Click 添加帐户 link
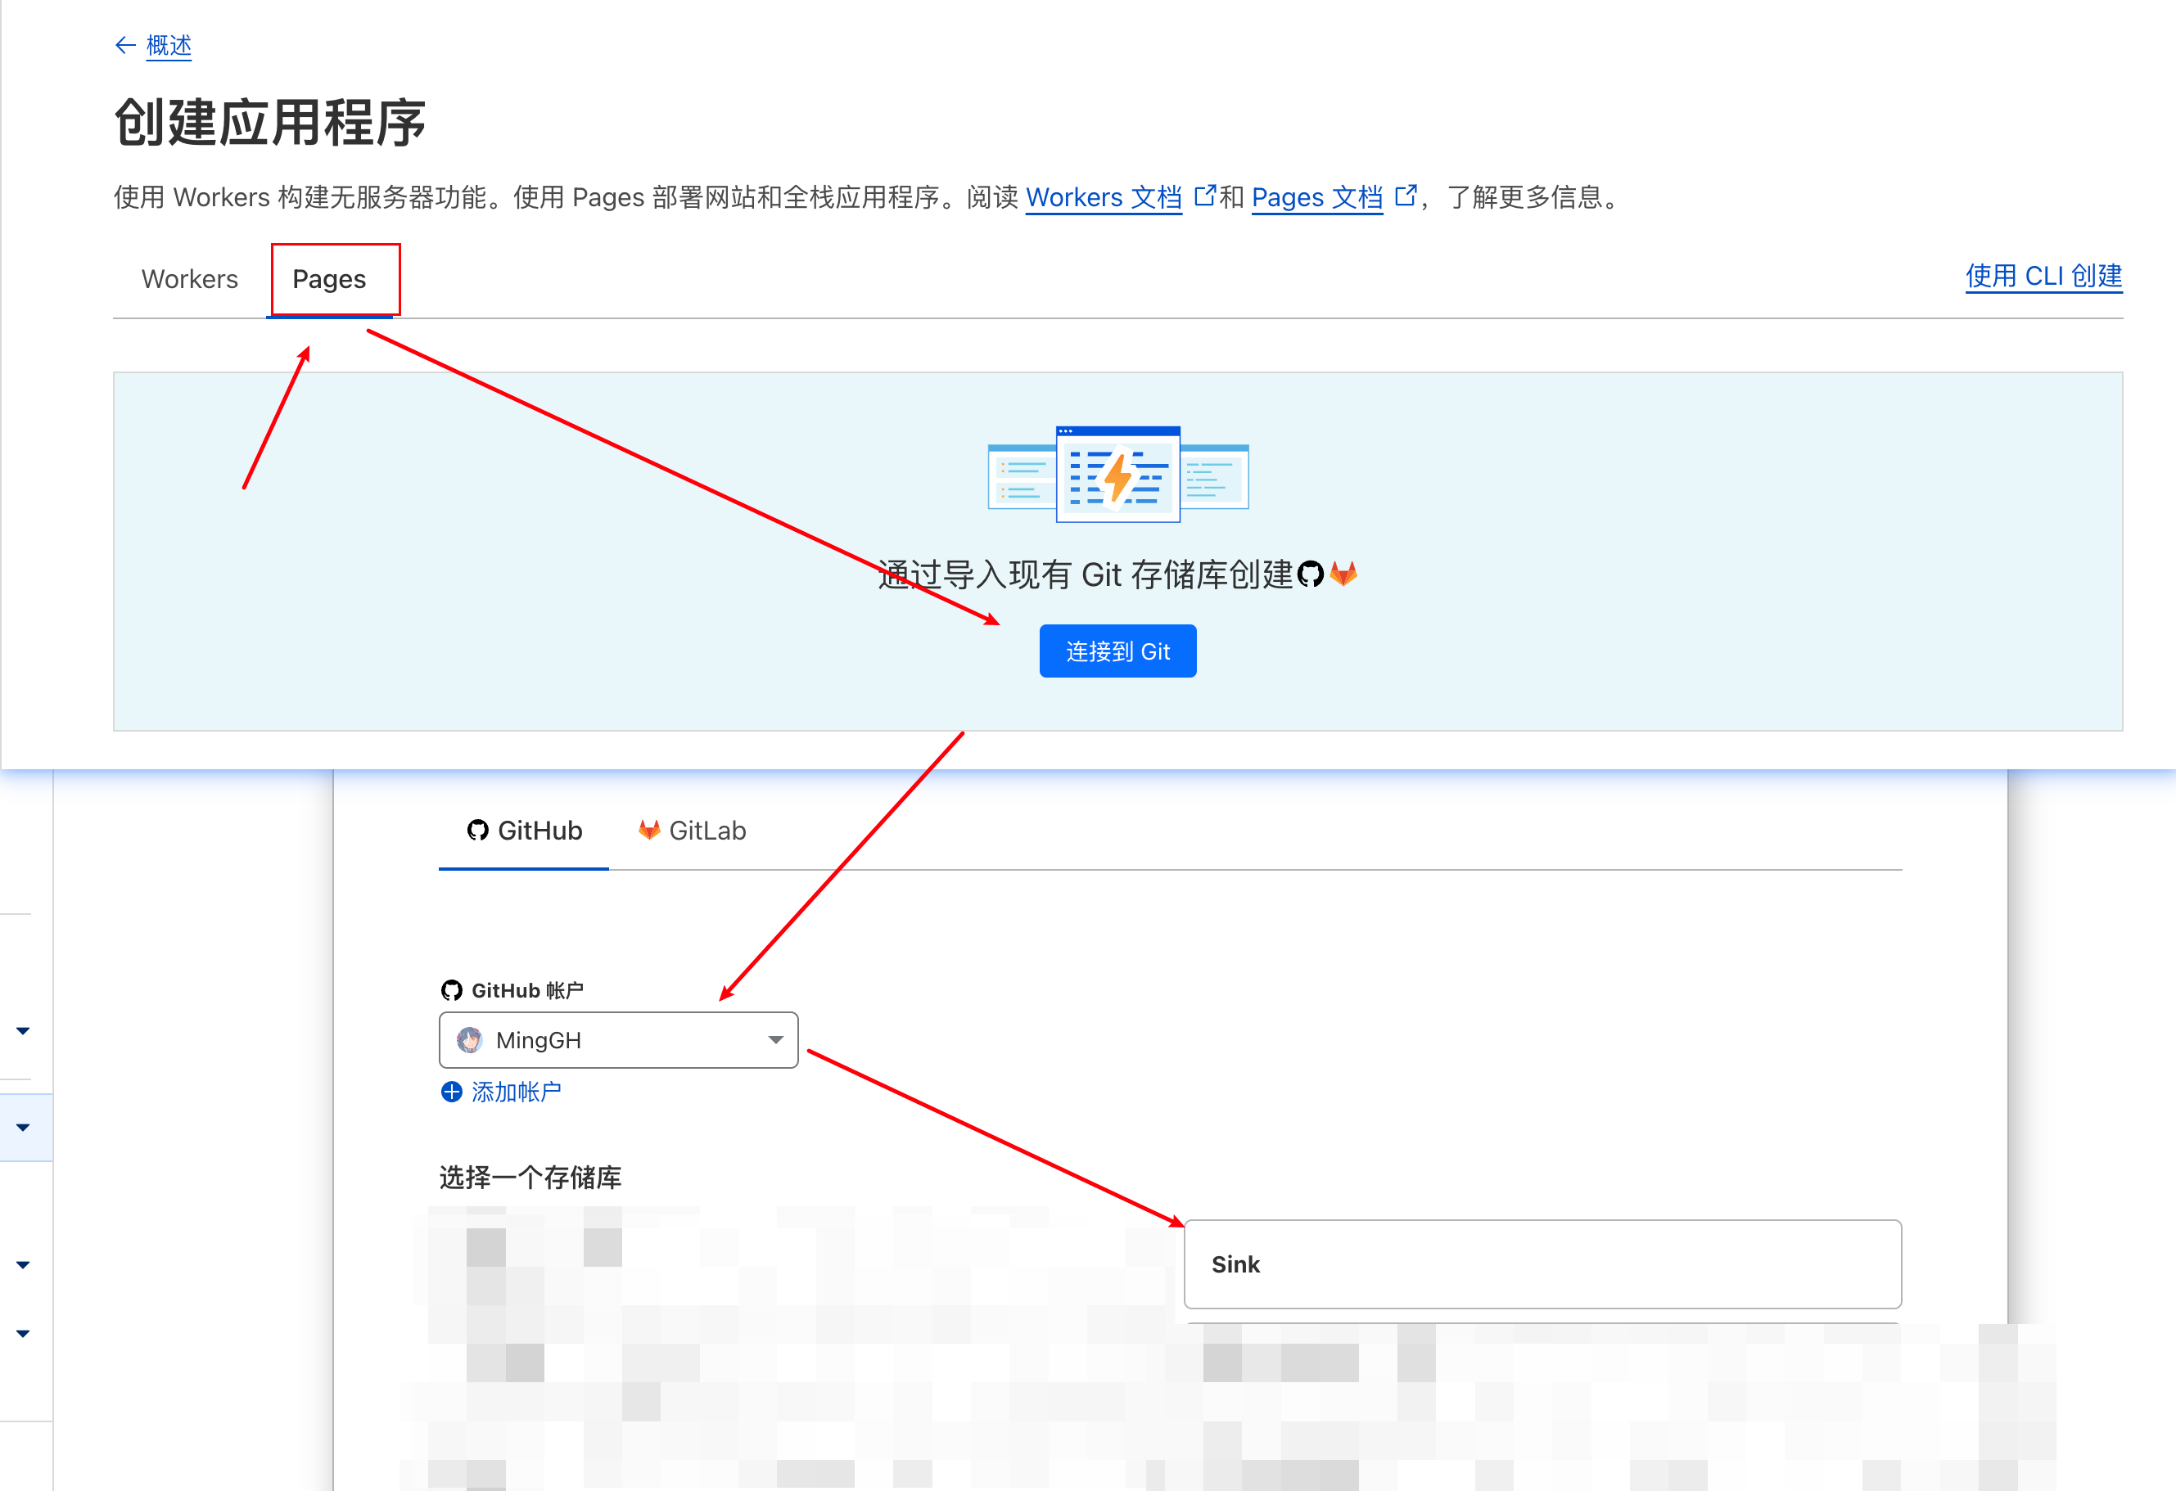The height and width of the screenshot is (1491, 2176). pos(516,1092)
